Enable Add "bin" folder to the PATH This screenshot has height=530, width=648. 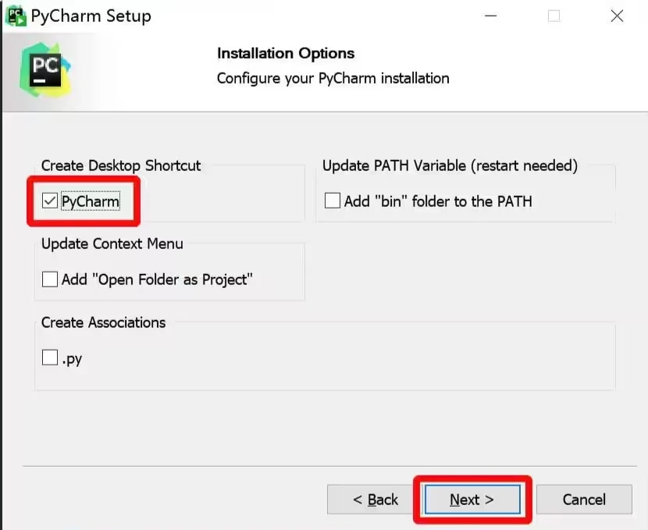click(333, 201)
